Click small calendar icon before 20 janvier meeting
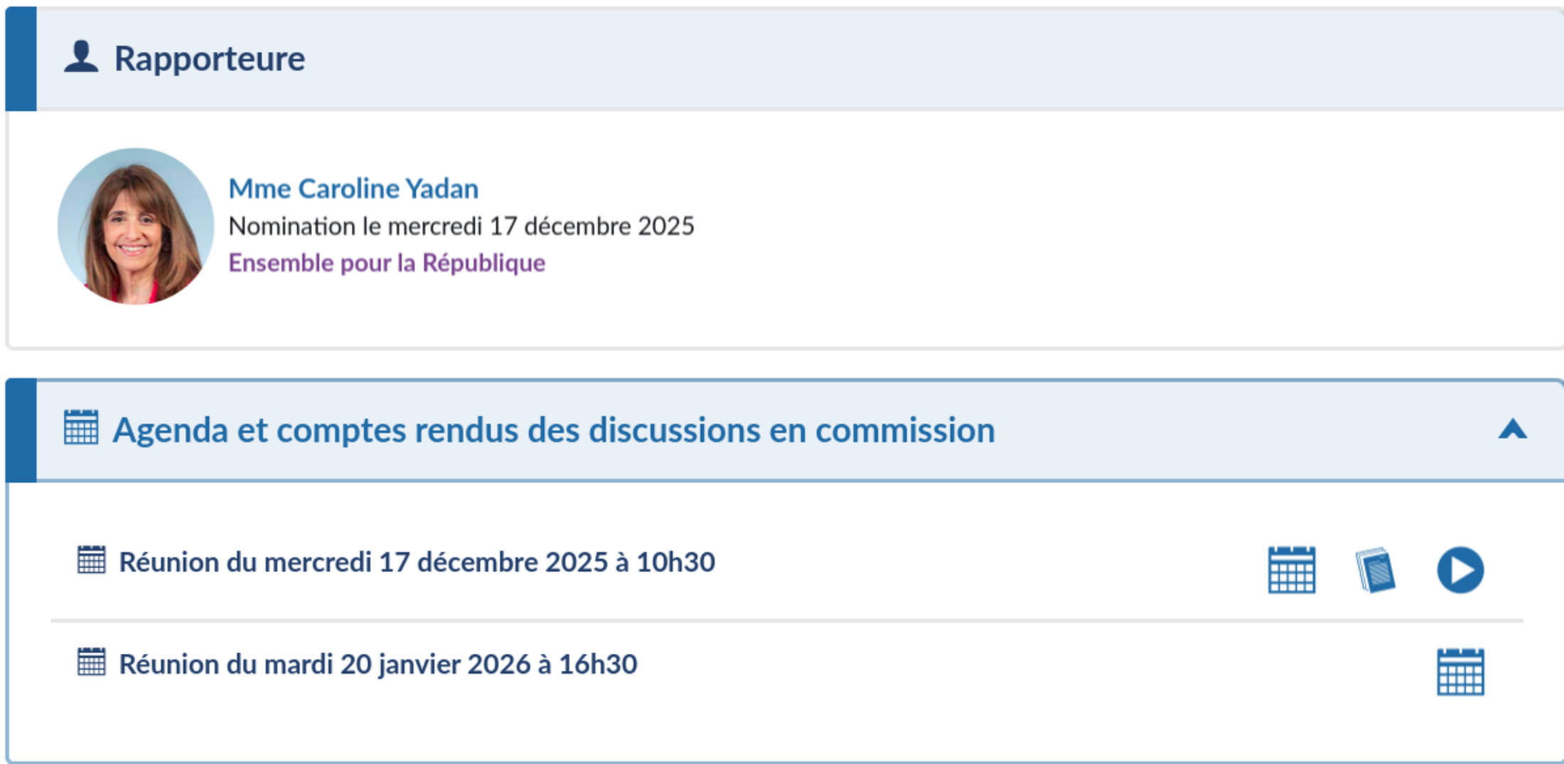The width and height of the screenshot is (1564, 764). 91,662
